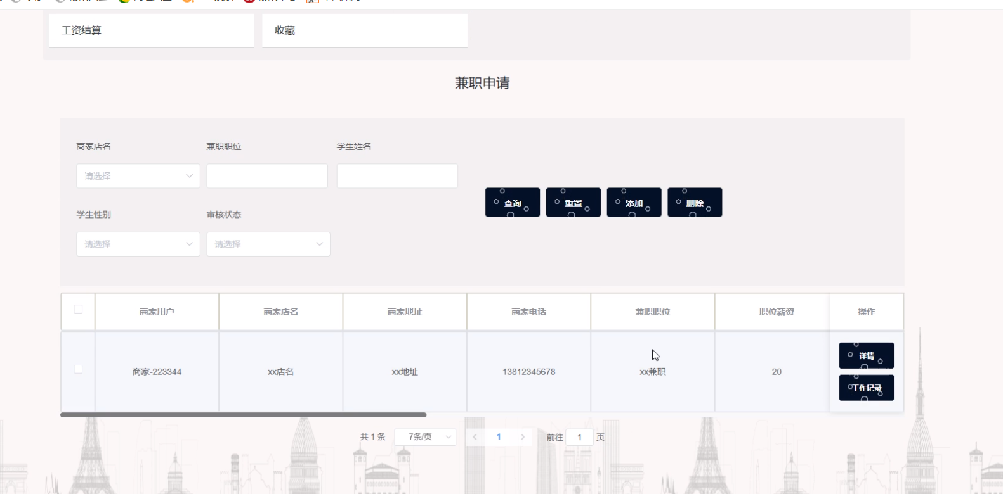Click the 商家用户 column header
The image size is (1003, 494).
[157, 312]
